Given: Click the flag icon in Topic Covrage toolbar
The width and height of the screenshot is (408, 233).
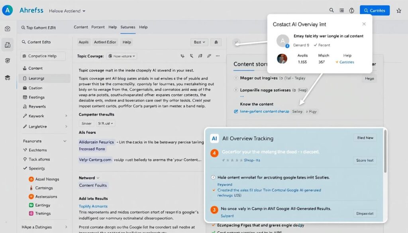Looking at the screenshot, I should click(x=200, y=56).
